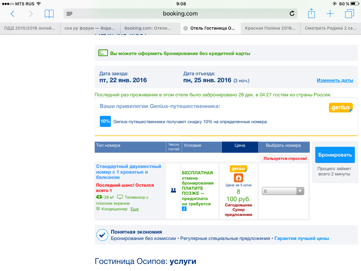Click 'Цена за 3 ночи' label
Screen dimensions: 361x271
coord(239,185)
